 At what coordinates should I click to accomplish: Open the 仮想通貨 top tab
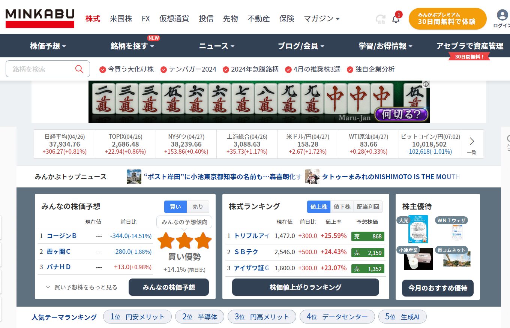[x=174, y=18]
